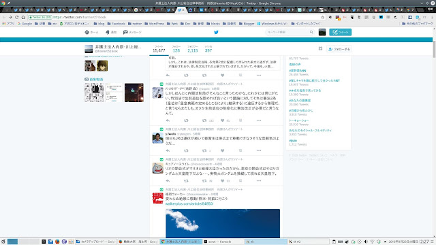The height and width of the screenshot is (245, 436).
Task: Open the account avatar menu
Action: (322, 32)
